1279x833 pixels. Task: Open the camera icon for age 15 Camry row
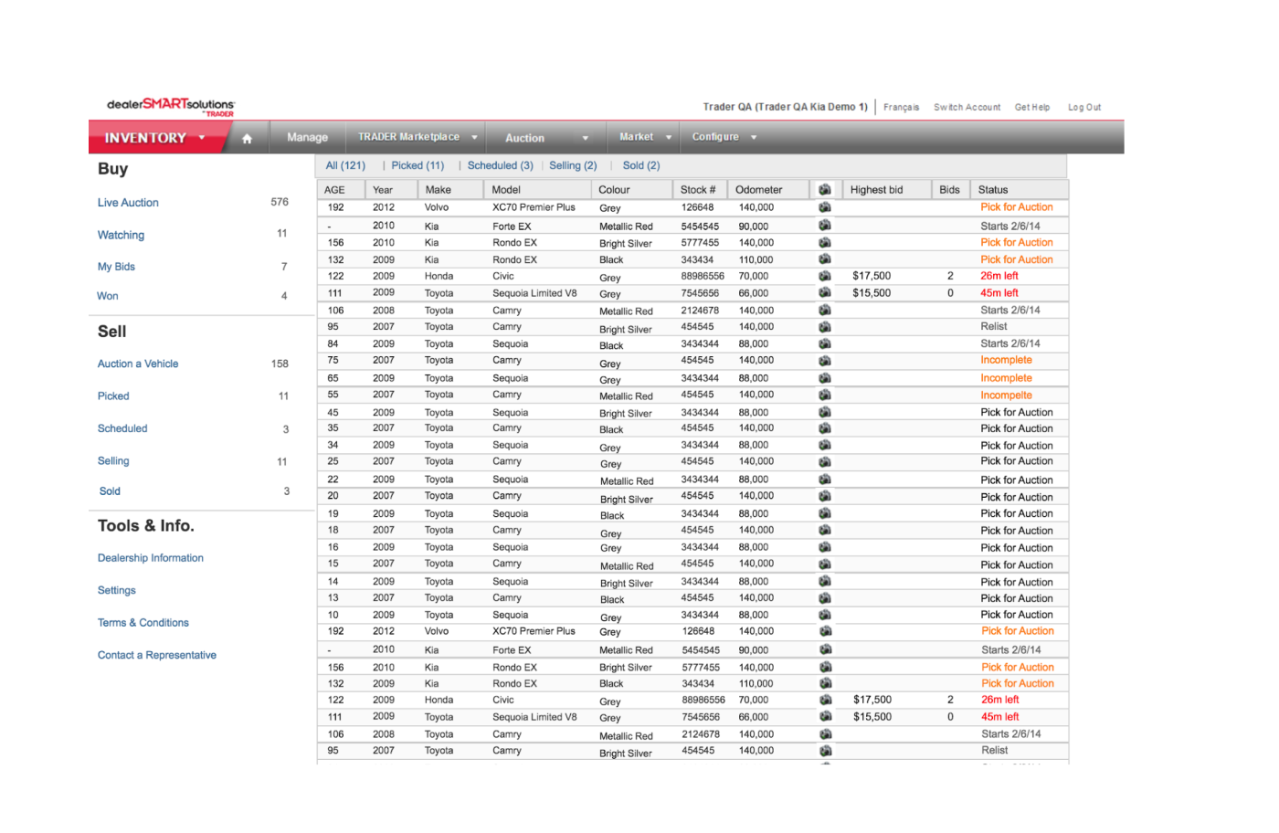(825, 564)
